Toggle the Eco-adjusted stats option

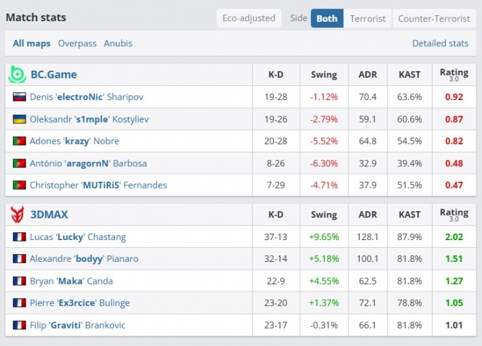(x=249, y=19)
